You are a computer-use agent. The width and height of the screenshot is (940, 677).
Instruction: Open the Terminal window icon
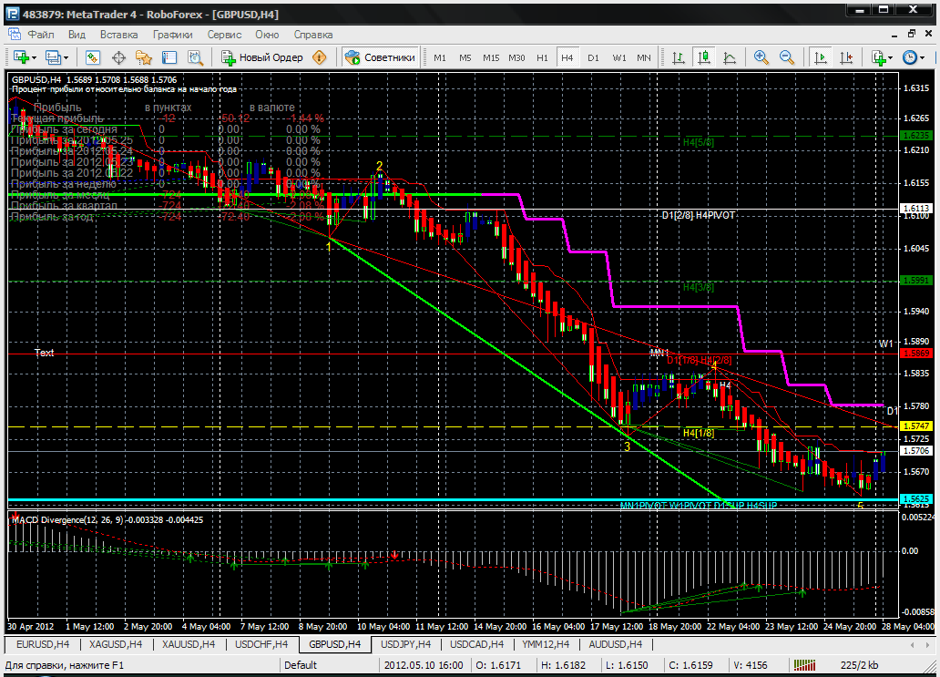(x=169, y=57)
